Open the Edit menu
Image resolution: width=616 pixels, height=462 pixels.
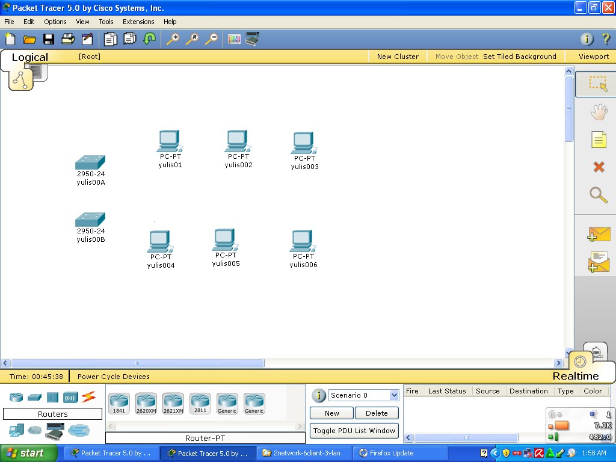[29, 22]
